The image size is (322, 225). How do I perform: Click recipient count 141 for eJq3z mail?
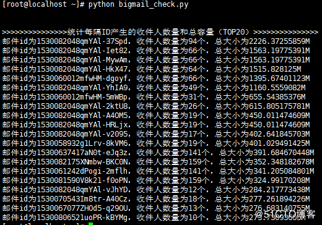pos(194,153)
